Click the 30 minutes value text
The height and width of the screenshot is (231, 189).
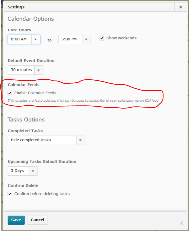[x=21, y=70]
